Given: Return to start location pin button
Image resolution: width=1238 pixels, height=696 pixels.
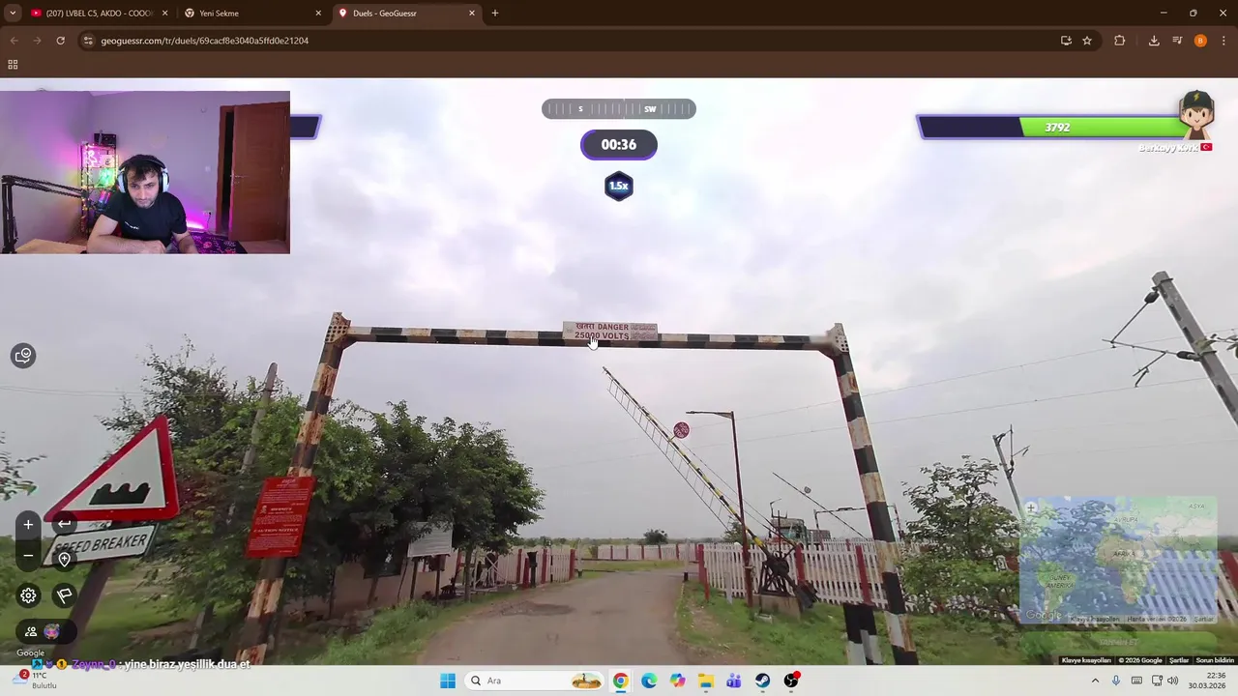Looking at the screenshot, I should click(64, 559).
